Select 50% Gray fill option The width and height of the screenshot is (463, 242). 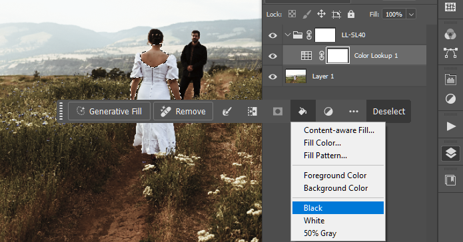coord(338,233)
